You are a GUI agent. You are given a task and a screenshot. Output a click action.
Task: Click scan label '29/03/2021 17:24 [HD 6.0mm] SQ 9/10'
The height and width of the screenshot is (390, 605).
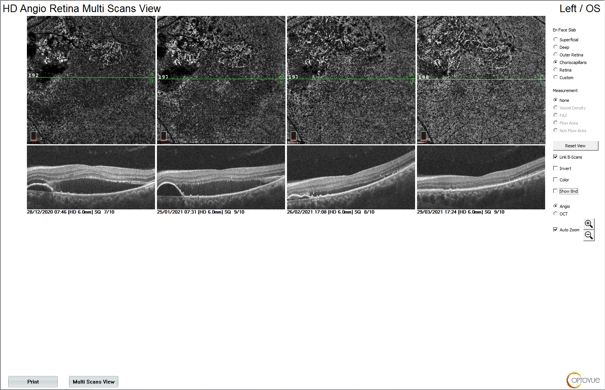(x=461, y=212)
